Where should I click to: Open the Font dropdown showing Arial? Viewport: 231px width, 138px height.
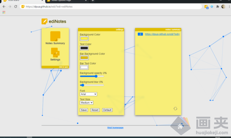88,94
